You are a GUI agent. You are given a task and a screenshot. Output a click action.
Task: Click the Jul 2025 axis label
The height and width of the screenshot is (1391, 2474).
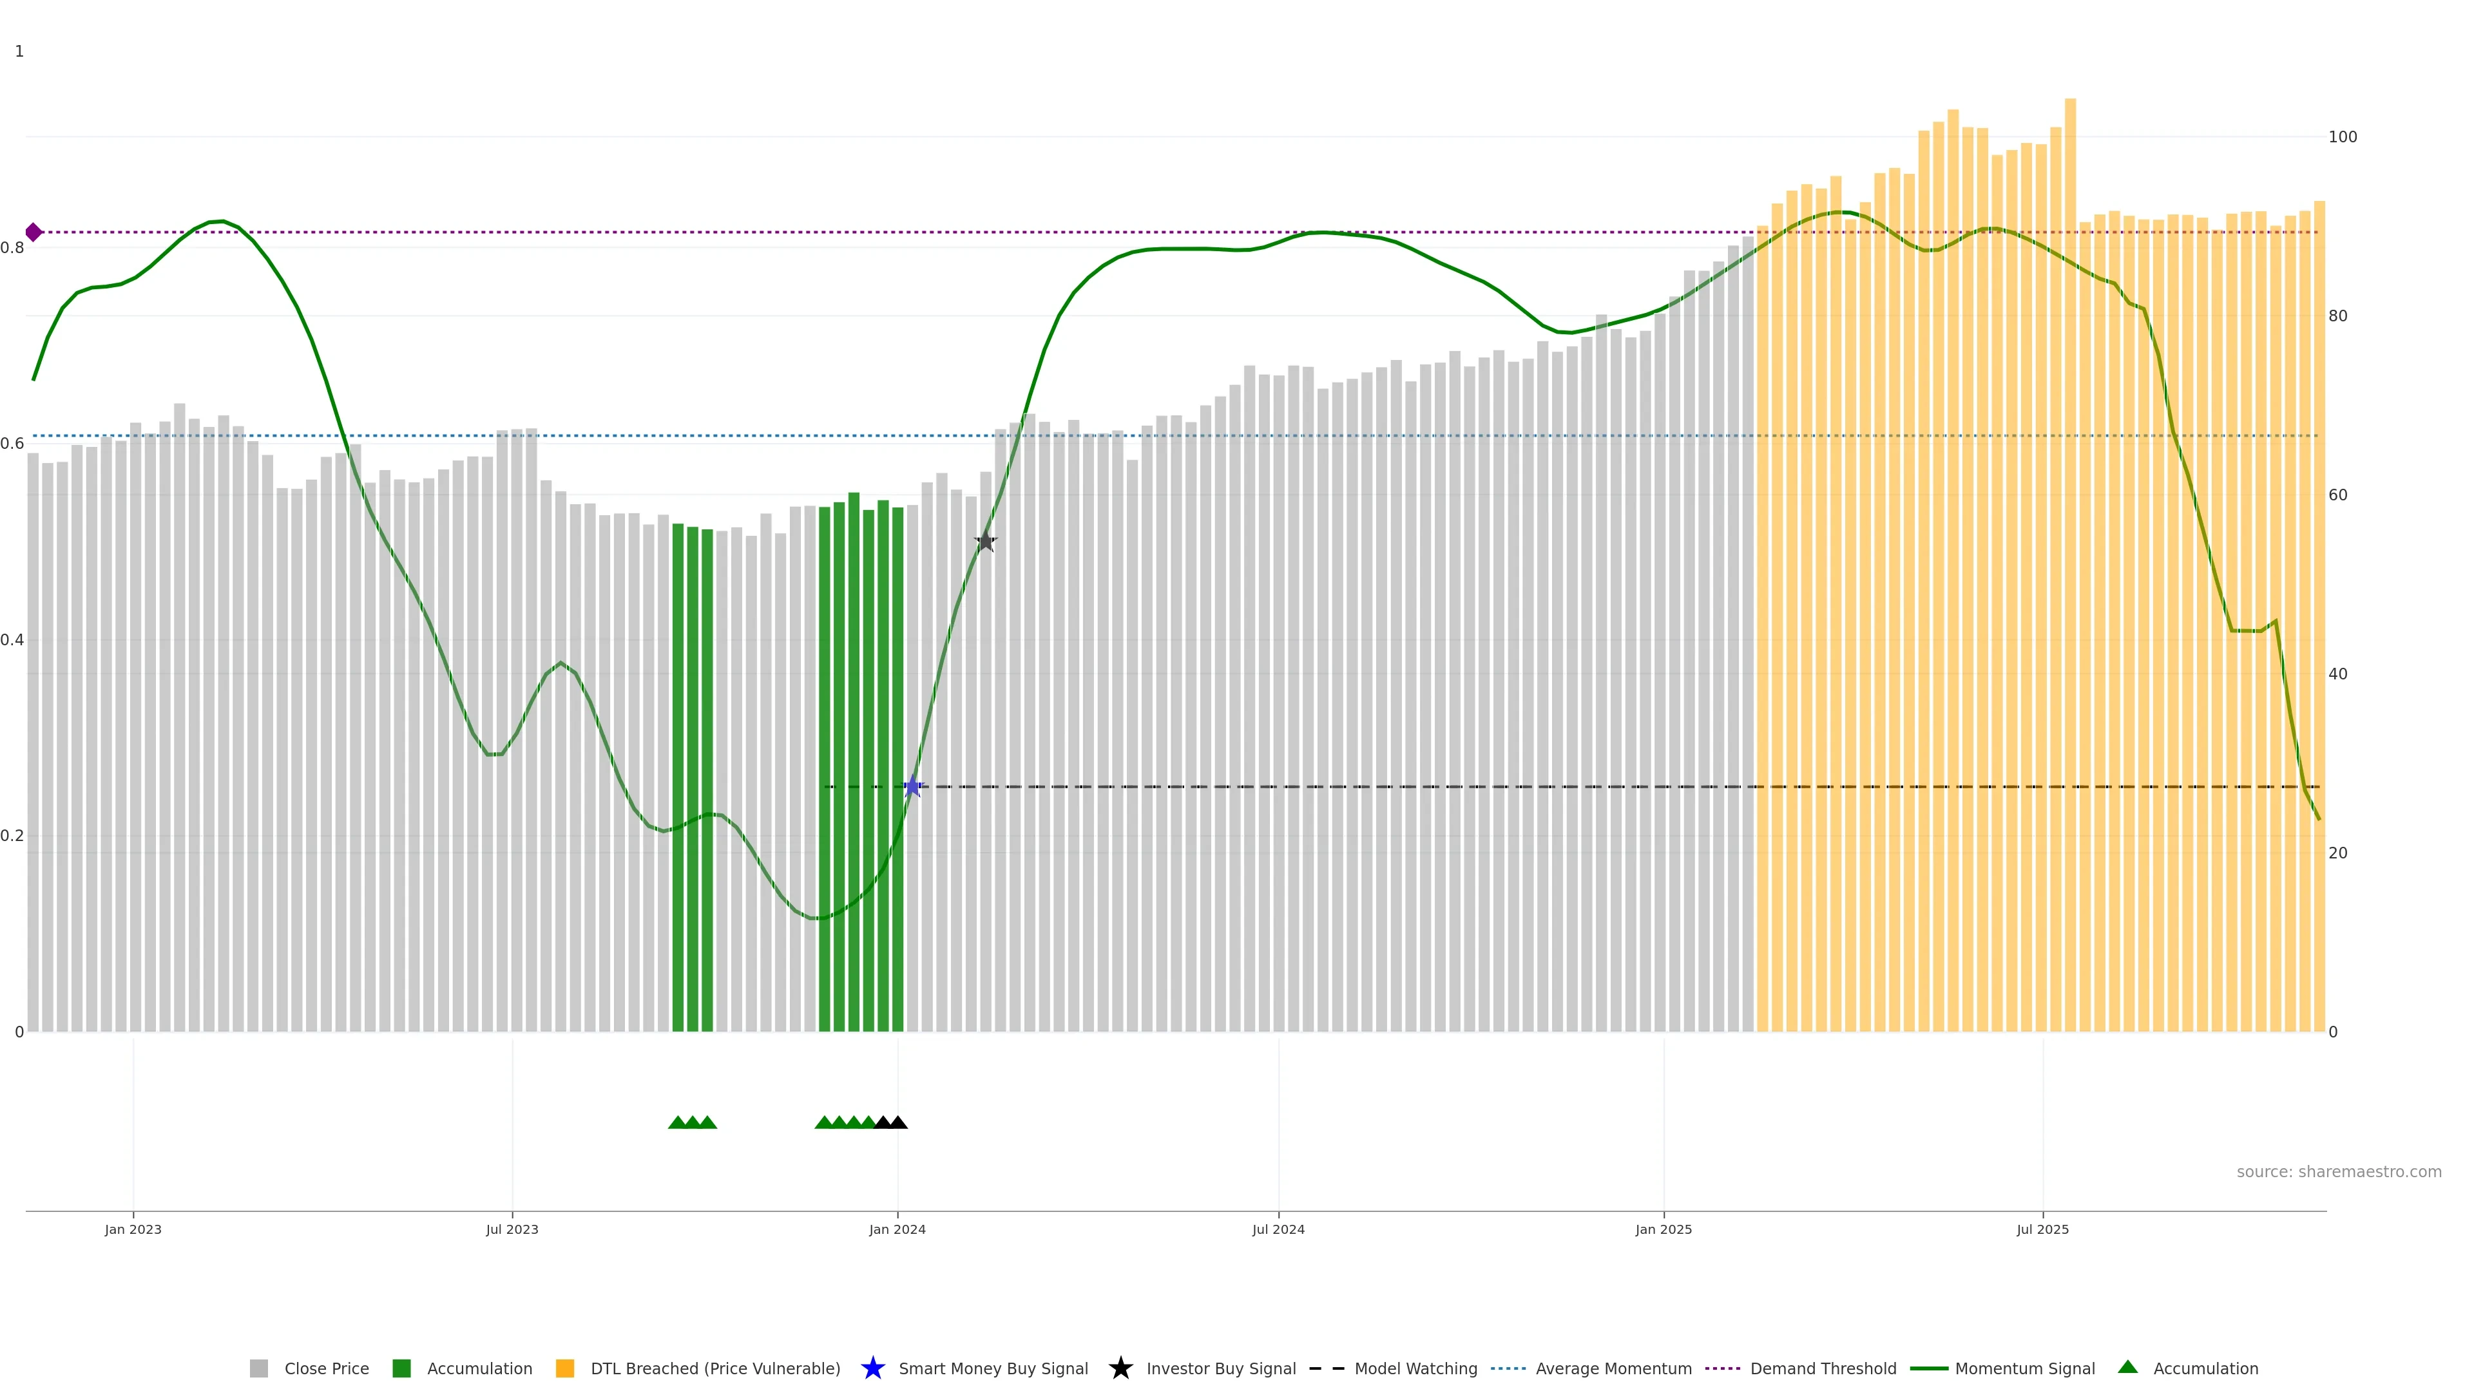click(x=2042, y=1229)
